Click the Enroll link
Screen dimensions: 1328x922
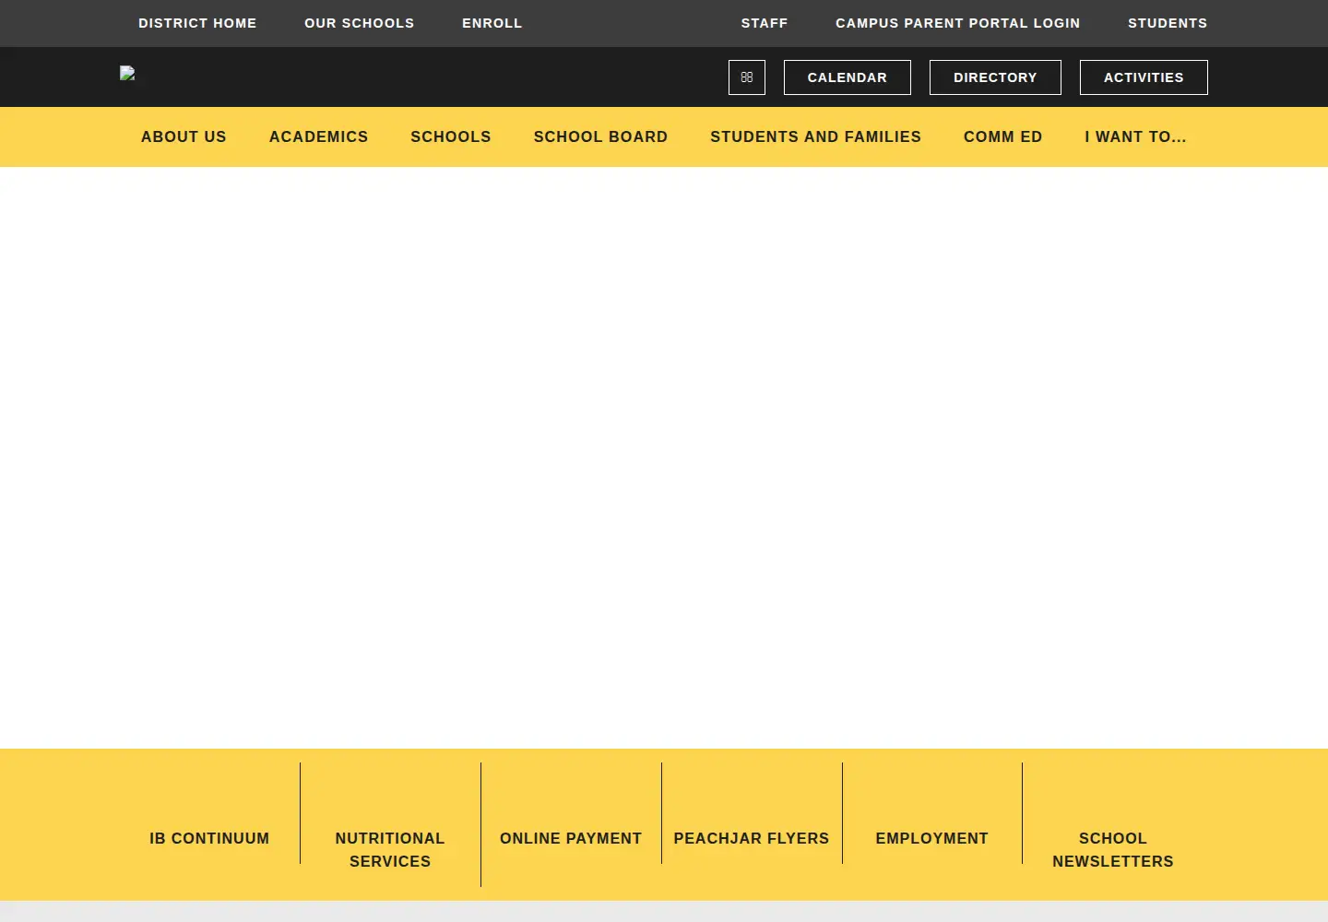(x=492, y=23)
